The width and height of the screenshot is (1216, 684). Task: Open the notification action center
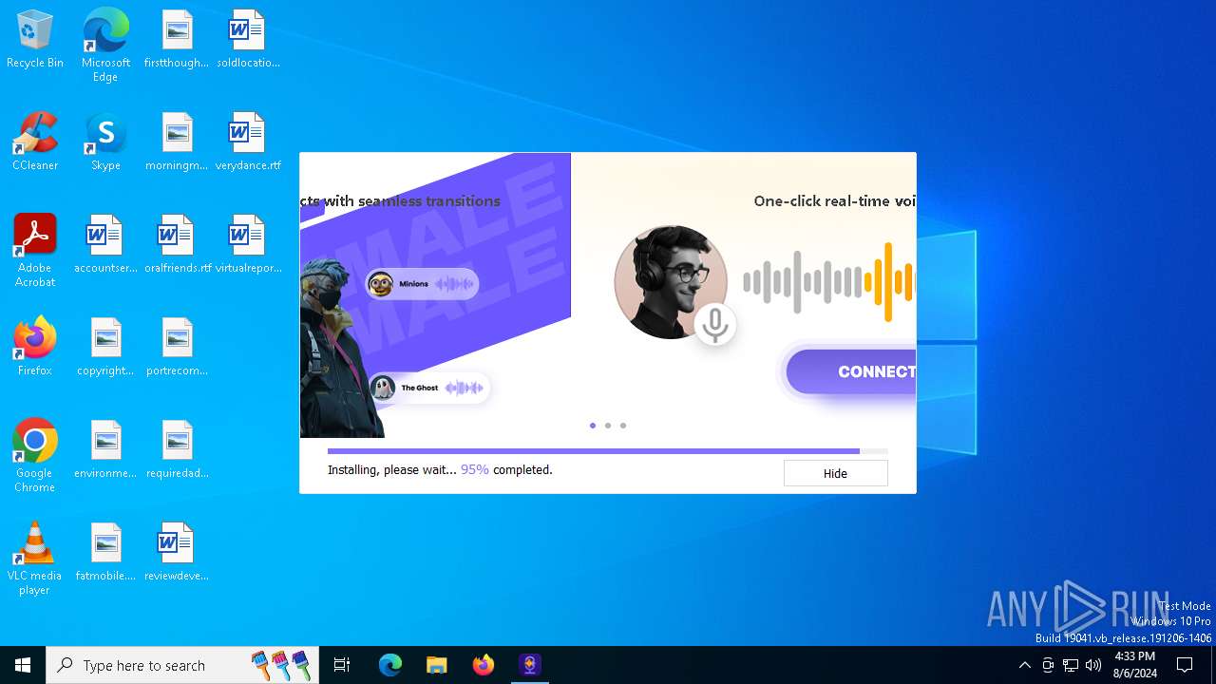(x=1185, y=665)
